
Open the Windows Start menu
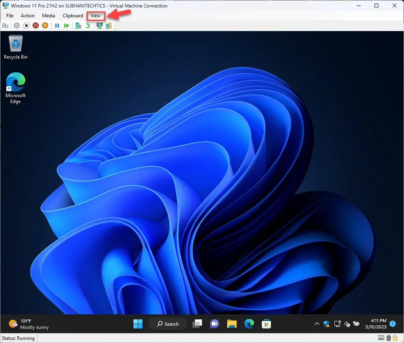pyautogui.click(x=138, y=324)
